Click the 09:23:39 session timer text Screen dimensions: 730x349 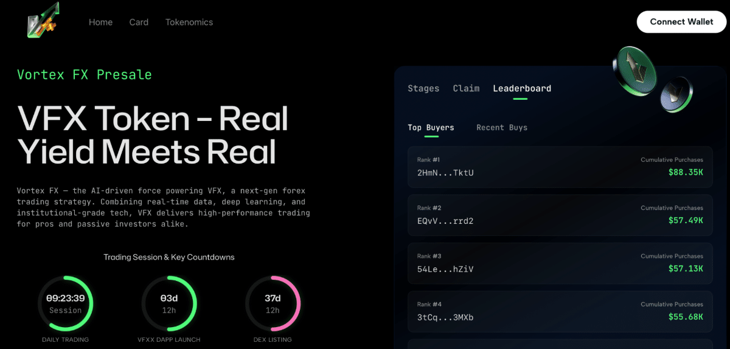click(x=66, y=299)
